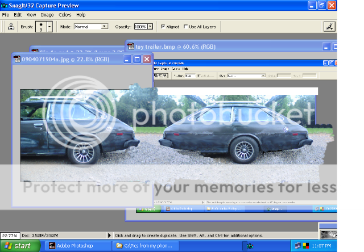
Task: Expand the Brush picker dropdown arrow
Action: 49,27
